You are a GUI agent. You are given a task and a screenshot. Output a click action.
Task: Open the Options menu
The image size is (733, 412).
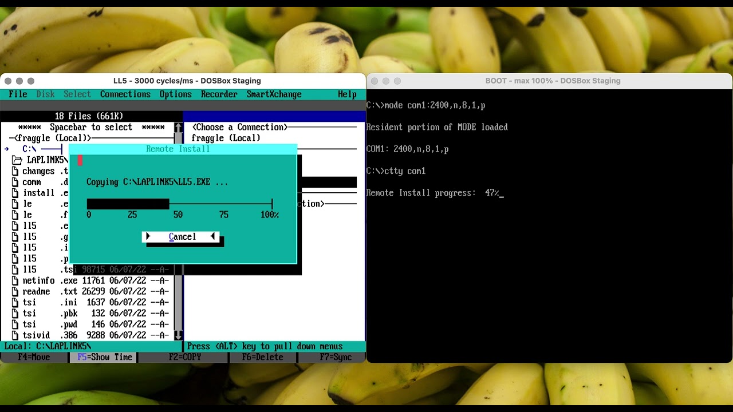click(175, 94)
